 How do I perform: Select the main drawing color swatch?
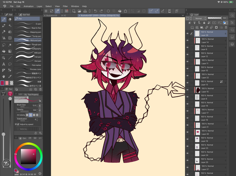point(2,83)
